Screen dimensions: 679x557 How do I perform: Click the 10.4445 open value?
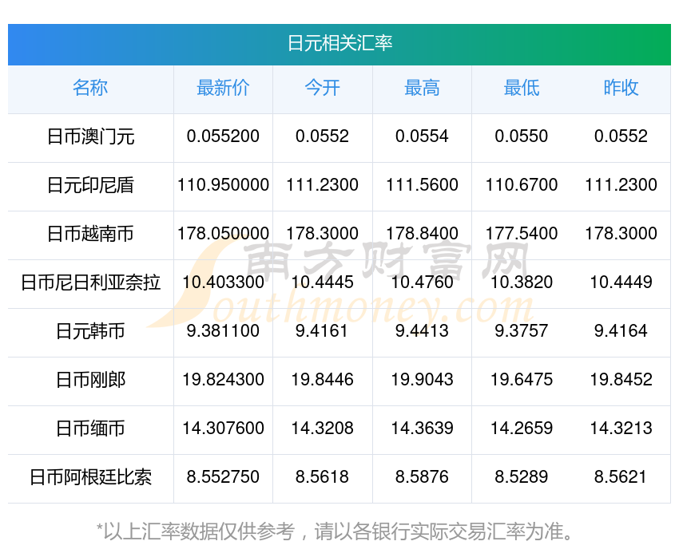tap(323, 282)
